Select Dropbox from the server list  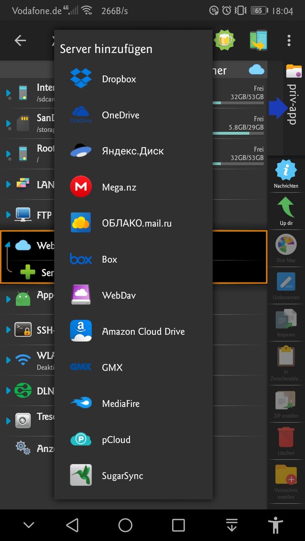click(x=133, y=79)
